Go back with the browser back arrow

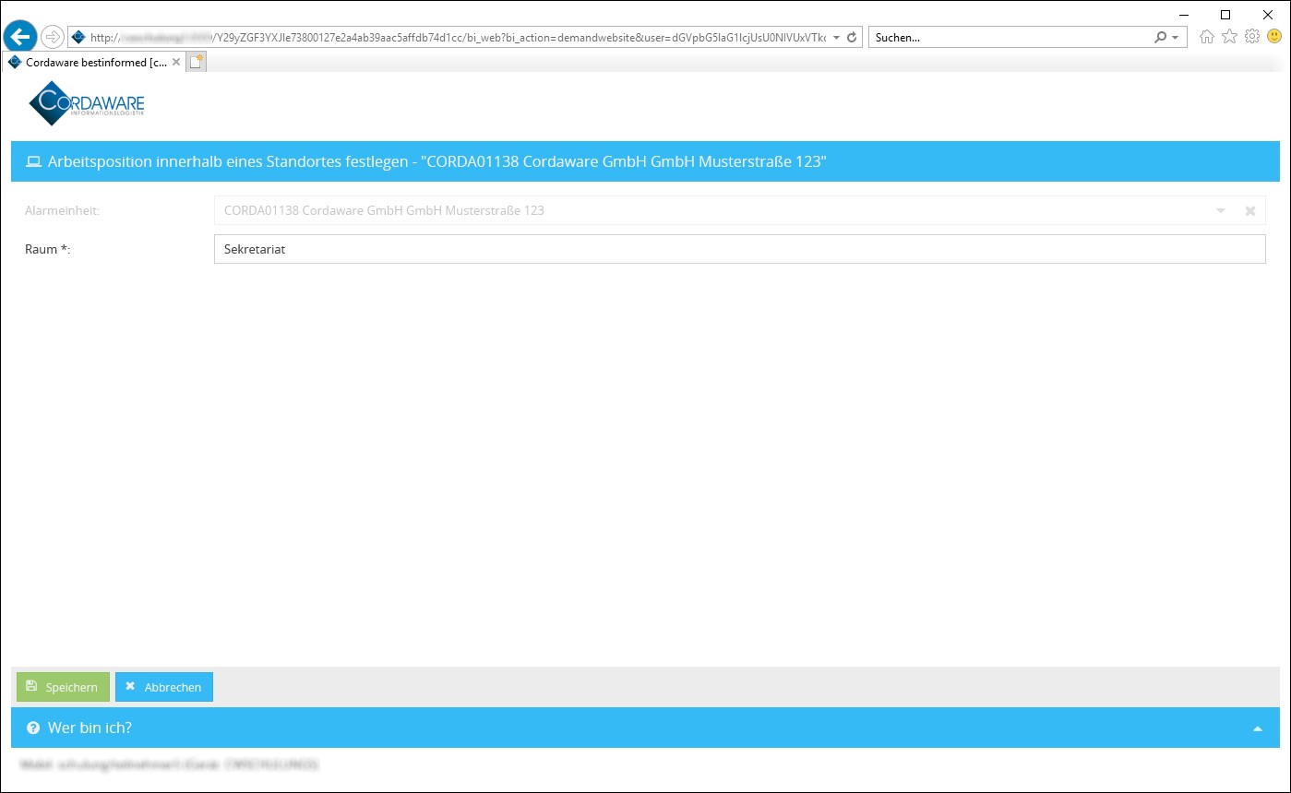pyautogui.click(x=20, y=37)
